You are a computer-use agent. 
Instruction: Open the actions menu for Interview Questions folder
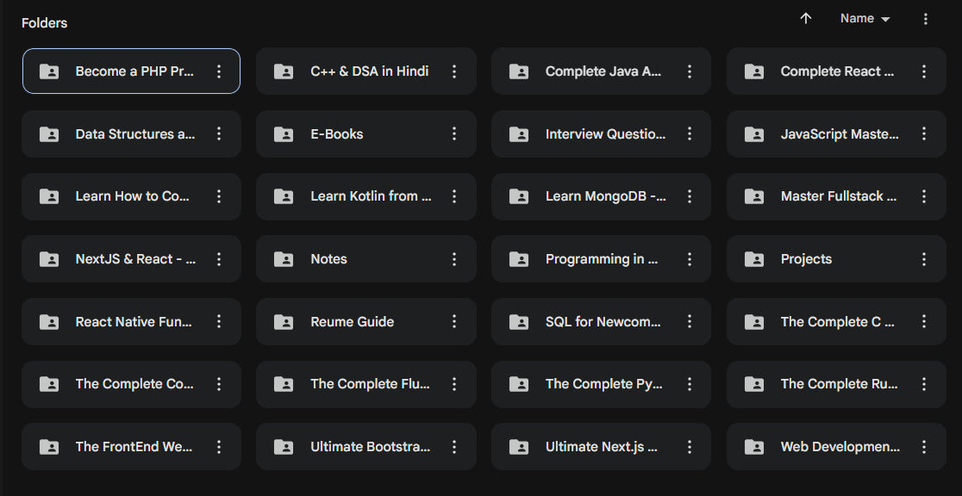689,133
